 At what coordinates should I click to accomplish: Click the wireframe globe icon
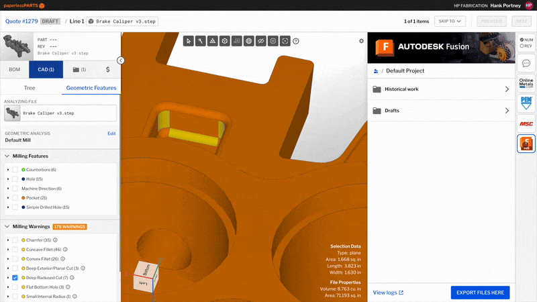pyautogui.click(x=249, y=41)
